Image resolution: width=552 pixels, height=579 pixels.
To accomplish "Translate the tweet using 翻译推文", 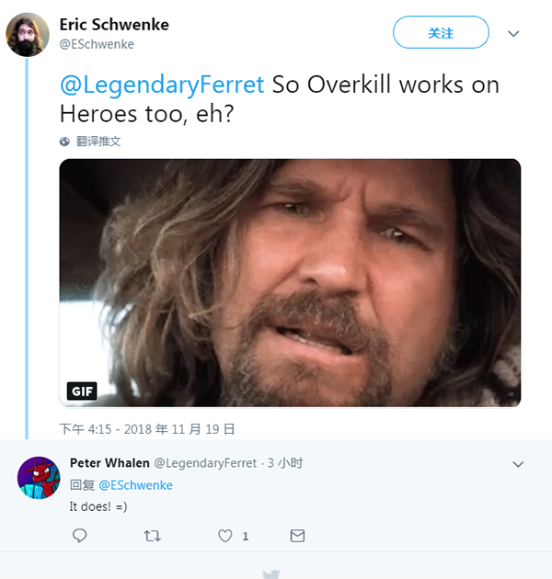I will point(98,142).
